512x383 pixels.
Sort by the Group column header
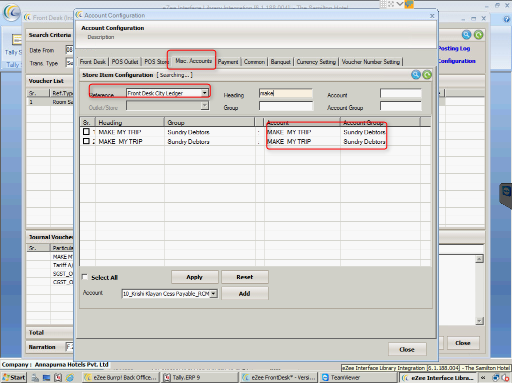tap(209, 123)
